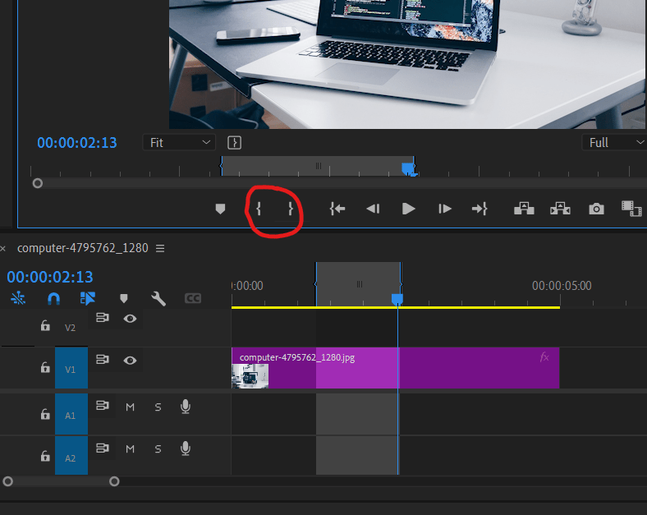Viewport: 647px width, 515px height.
Task: Click the Lift button
Action: coord(524,209)
